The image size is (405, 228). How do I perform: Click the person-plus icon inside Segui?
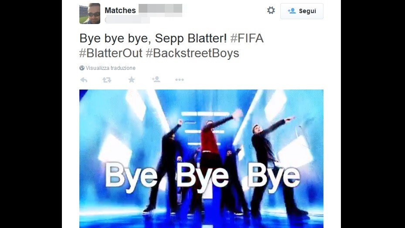[x=292, y=11]
